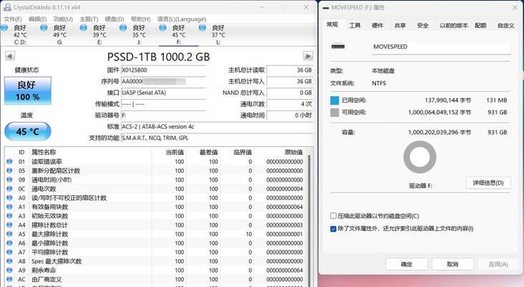This screenshot has height=287, width=524.
Task: Click the 当前值 column header
Action: coord(174,152)
